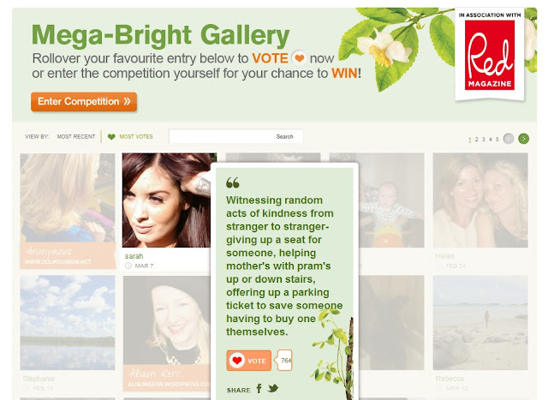
Task: Go to page 5 of gallery
Action: 497,139
